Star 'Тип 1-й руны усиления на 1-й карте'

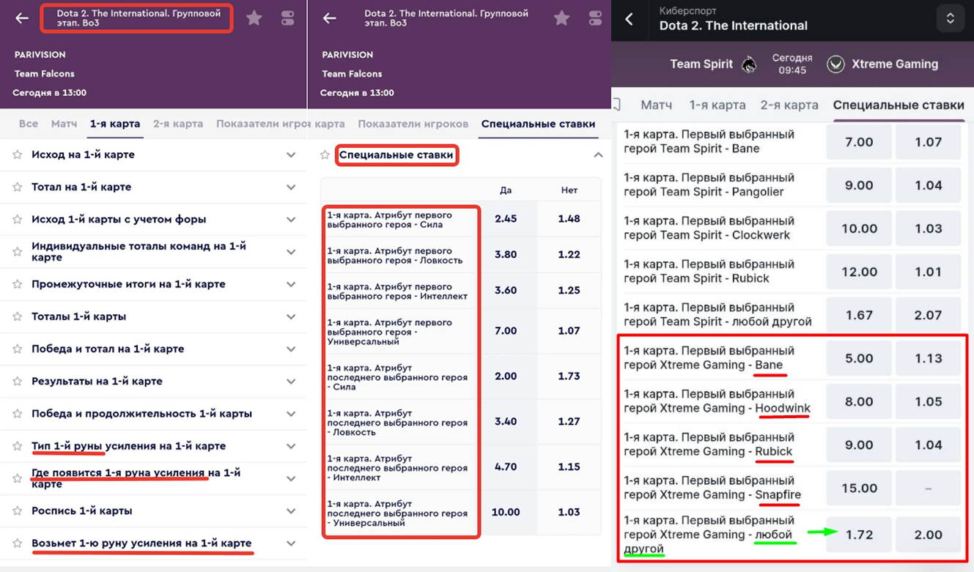click(x=18, y=446)
